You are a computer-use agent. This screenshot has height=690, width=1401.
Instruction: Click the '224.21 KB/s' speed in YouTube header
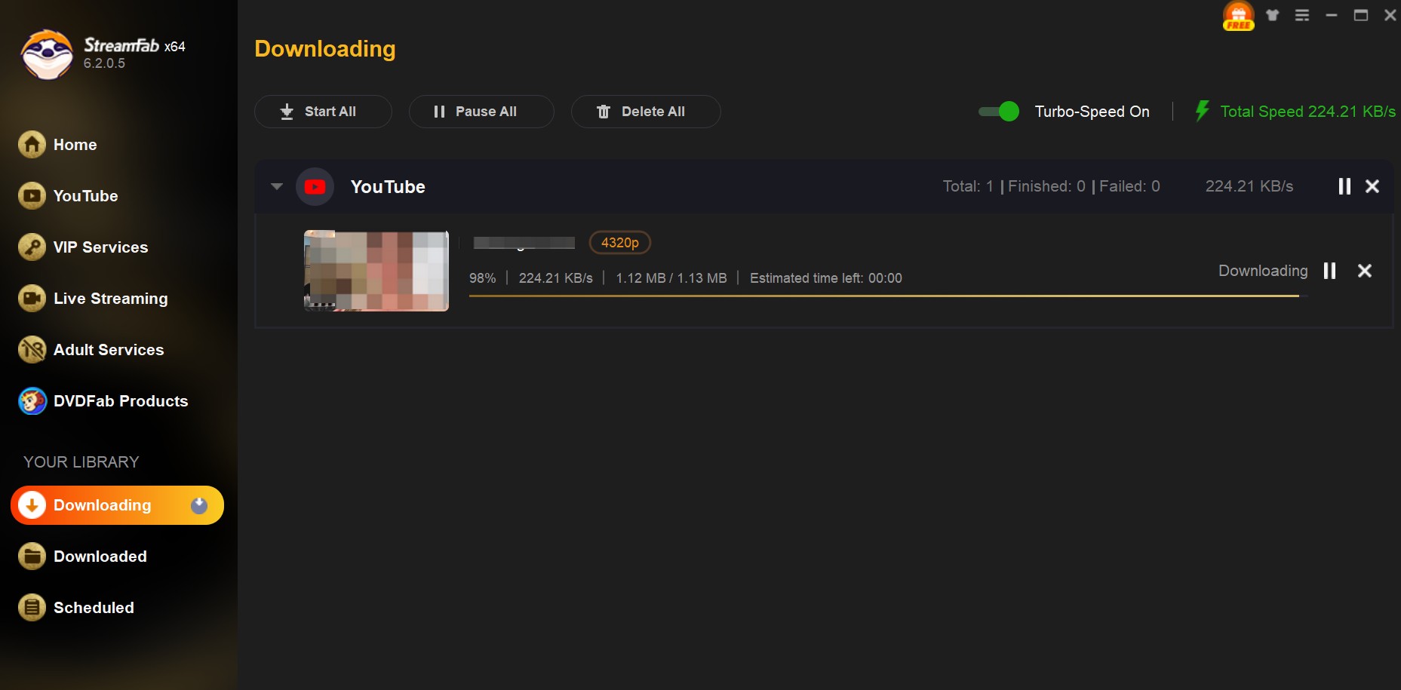point(1249,186)
